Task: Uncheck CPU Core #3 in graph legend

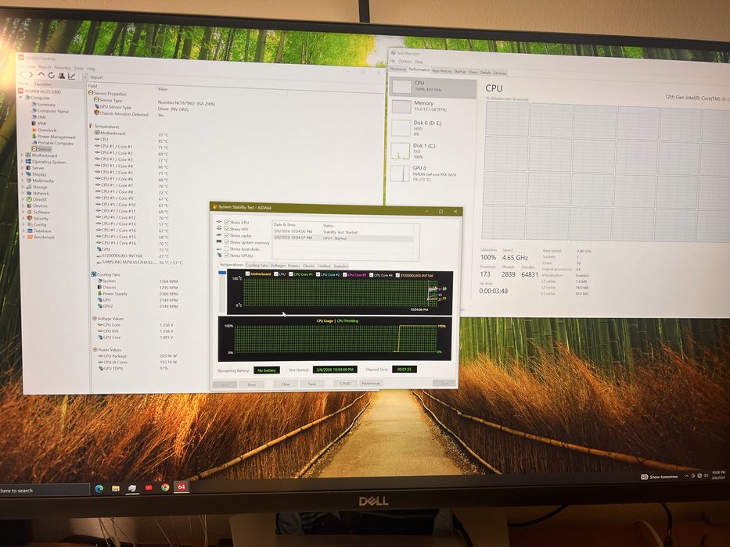Action: coord(345,275)
